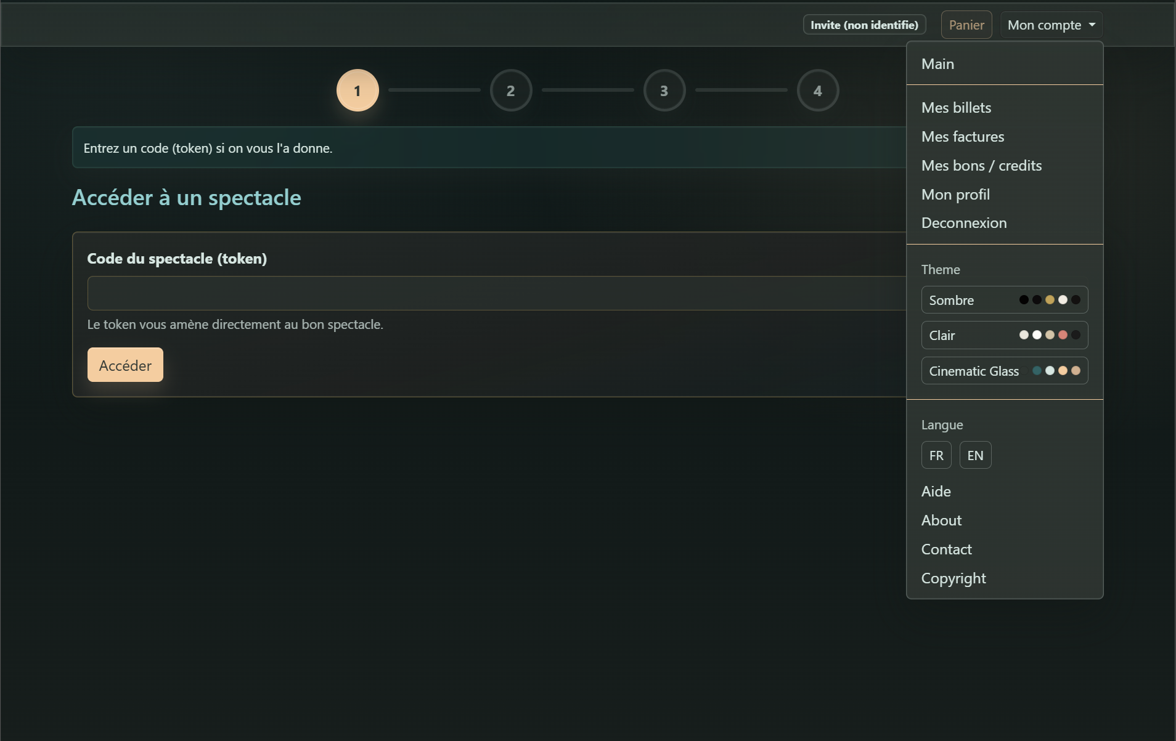
Task: Open Mes factures
Action: tap(963, 137)
